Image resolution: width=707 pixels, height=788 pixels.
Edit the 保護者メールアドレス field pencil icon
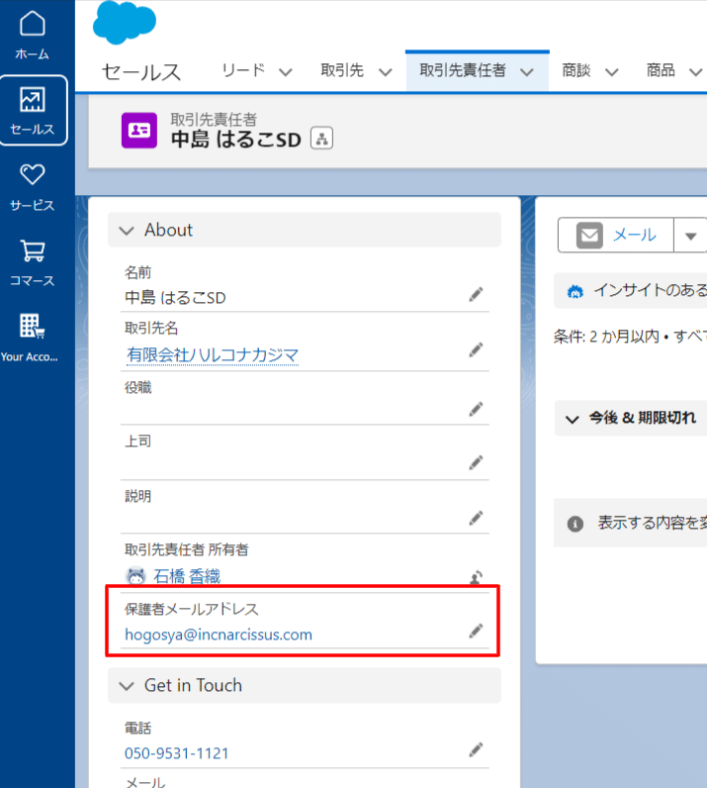pos(476,632)
